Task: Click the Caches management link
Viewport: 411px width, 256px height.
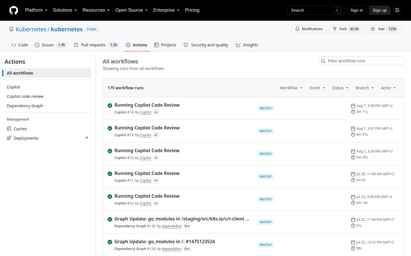Action: pos(48,129)
